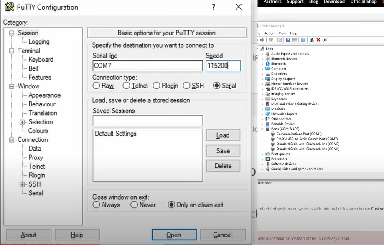Select the Rlogin connection type radio button
Viewport: 384px width, 245px height.
156,86
